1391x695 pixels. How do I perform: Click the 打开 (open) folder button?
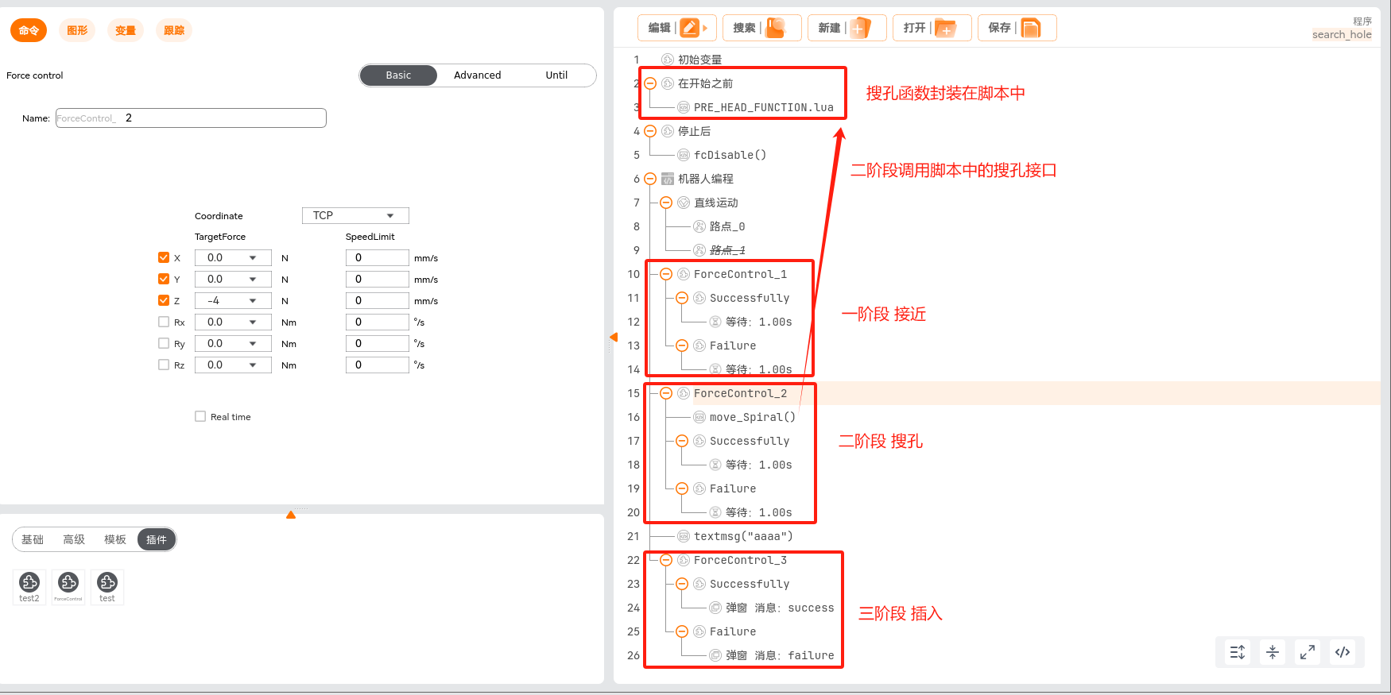tap(932, 28)
